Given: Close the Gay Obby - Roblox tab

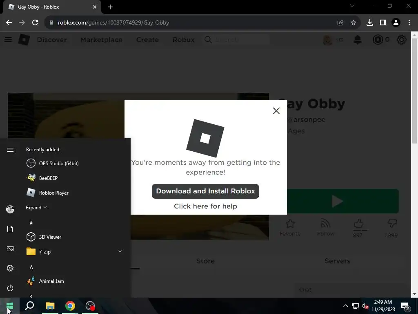Looking at the screenshot, I should (x=95, y=7).
